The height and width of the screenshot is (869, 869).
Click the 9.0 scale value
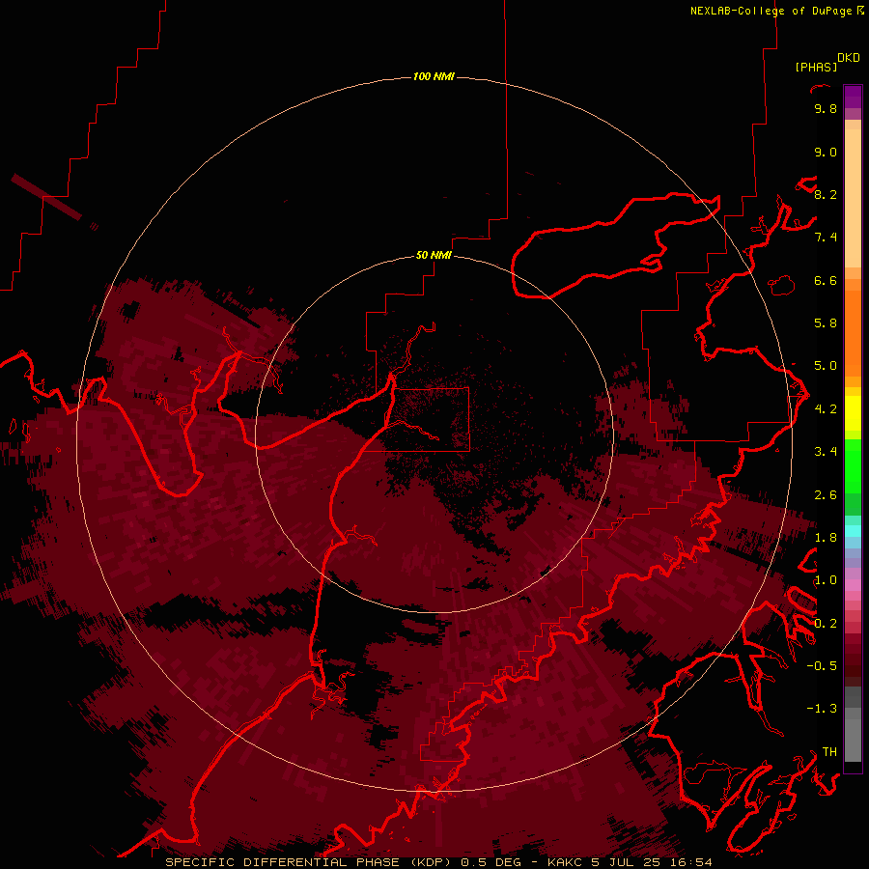point(826,152)
